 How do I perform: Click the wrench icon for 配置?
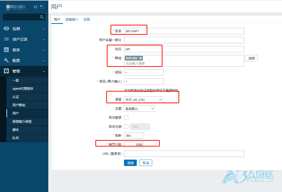click(6, 60)
